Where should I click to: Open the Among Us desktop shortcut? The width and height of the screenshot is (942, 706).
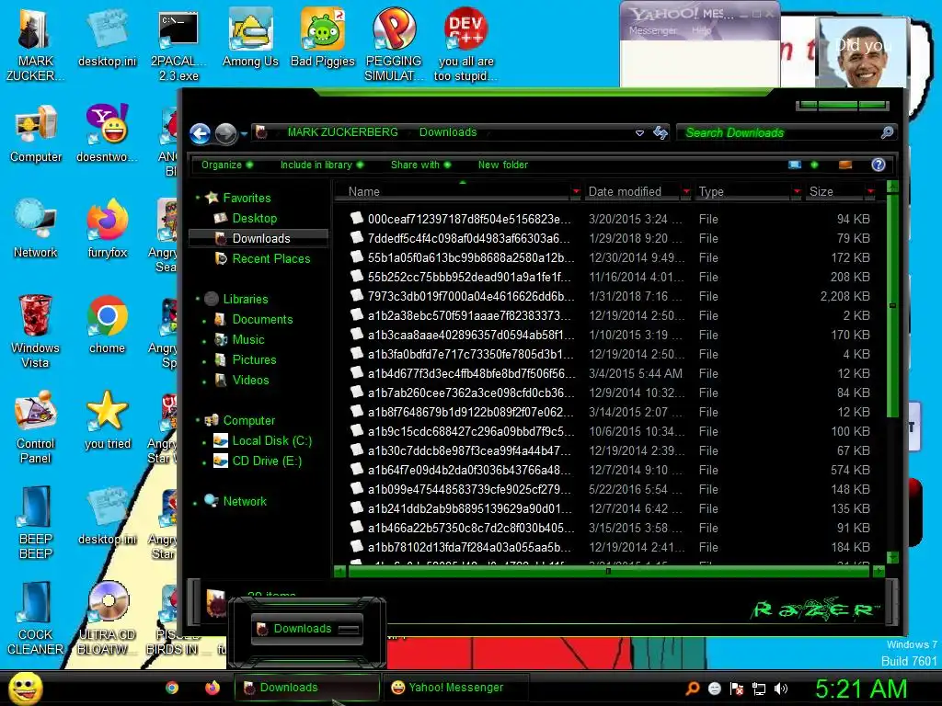point(250,39)
